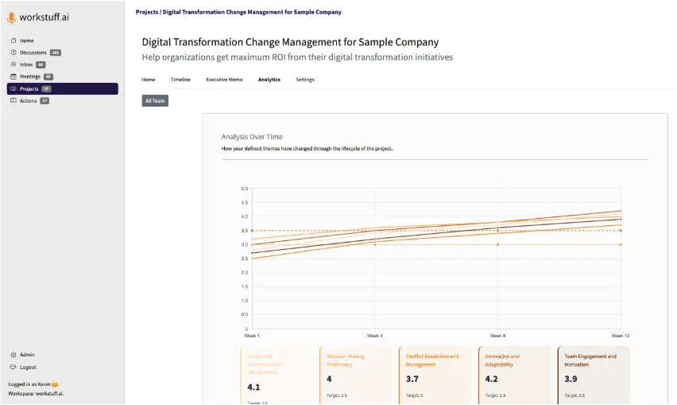This screenshot has width=677, height=405.
Task: Click the Projects breadcrumb link
Action: [x=146, y=13]
